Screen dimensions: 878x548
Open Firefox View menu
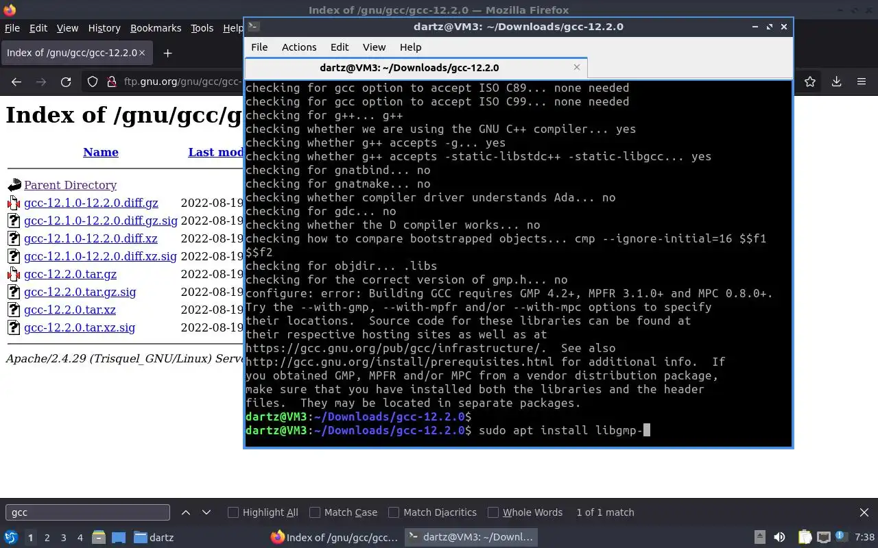[x=67, y=28]
